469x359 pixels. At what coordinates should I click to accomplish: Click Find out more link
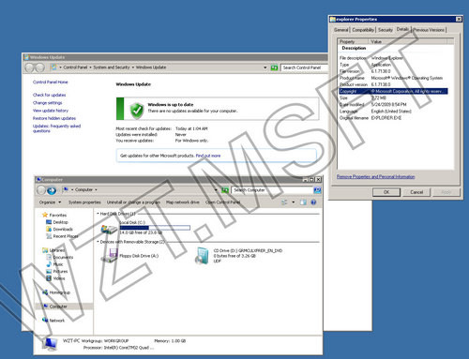pos(208,156)
